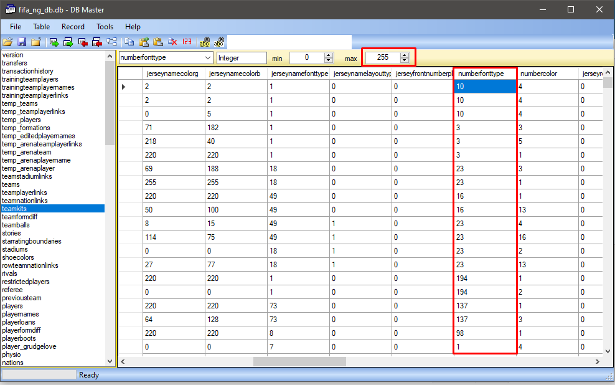This screenshot has width=615, height=385.
Task: Increase the min value with up arrow
Action: (329, 55)
